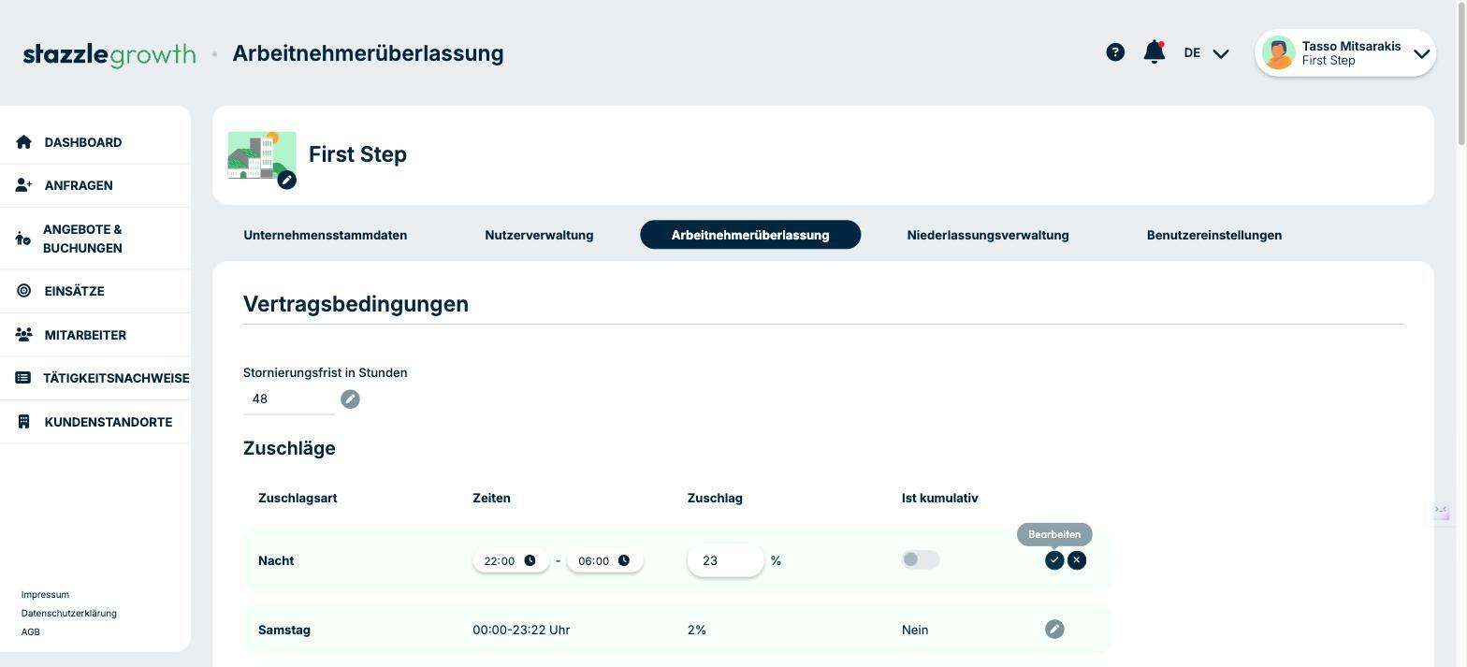The width and height of the screenshot is (1467, 667).
Task: Open Mitarbeiter people icon
Action: tap(24, 335)
